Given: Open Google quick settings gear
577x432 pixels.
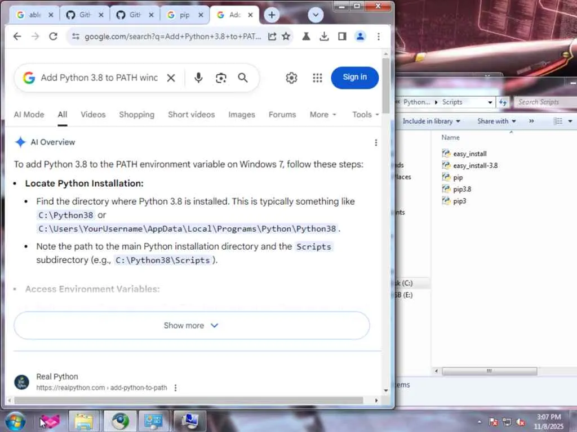Looking at the screenshot, I should coord(291,78).
